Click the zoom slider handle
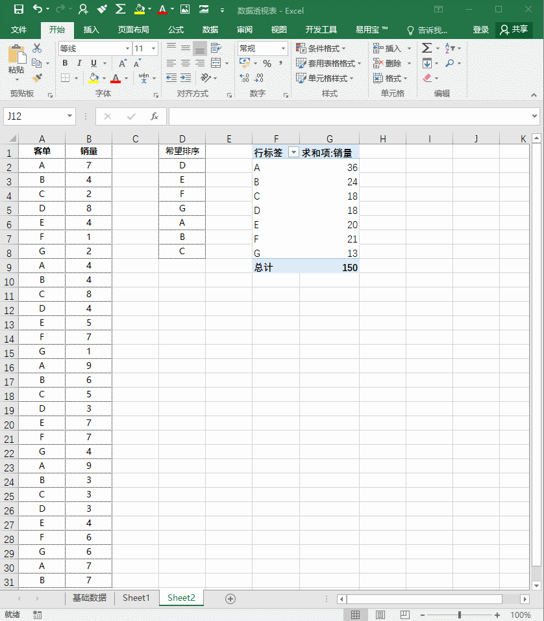 460,614
